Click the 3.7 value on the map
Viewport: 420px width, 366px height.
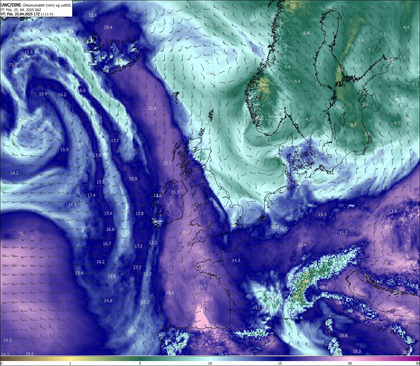click(x=353, y=125)
